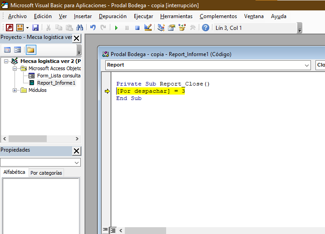Click project tree scroll right arrow
The width and height of the screenshot is (325, 234).
[77, 138]
